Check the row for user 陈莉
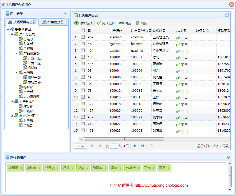Viewport: 236px width, 196px height. pos(83,57)
